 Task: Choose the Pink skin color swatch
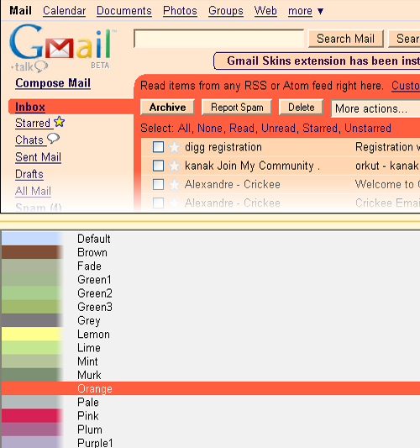31,416
